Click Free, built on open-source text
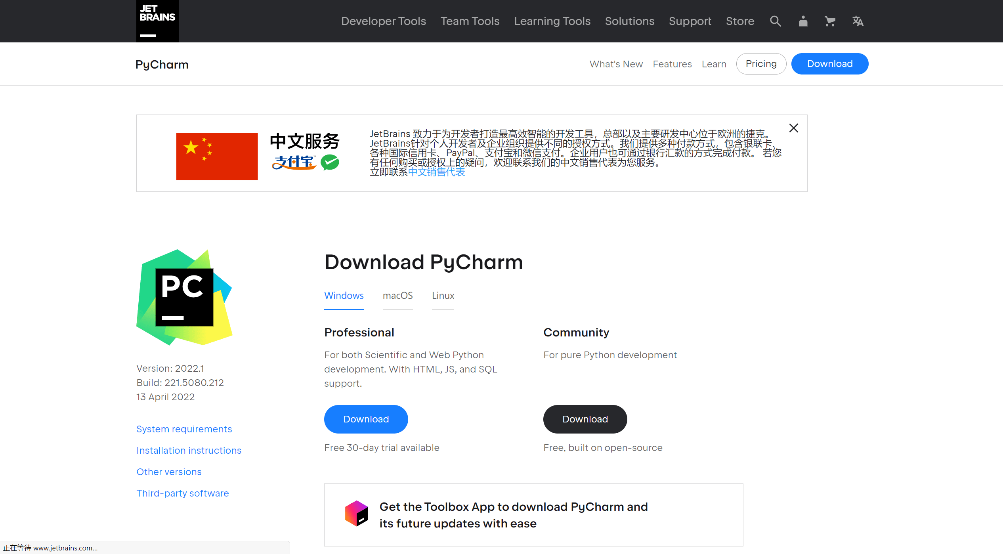This screenshot has width=1003, height=554. pos(603,448)
